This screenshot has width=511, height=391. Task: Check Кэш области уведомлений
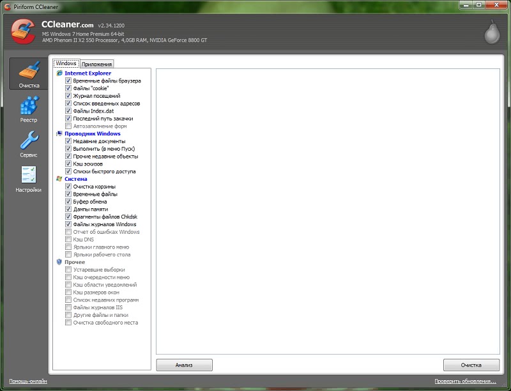pos(68,284)
